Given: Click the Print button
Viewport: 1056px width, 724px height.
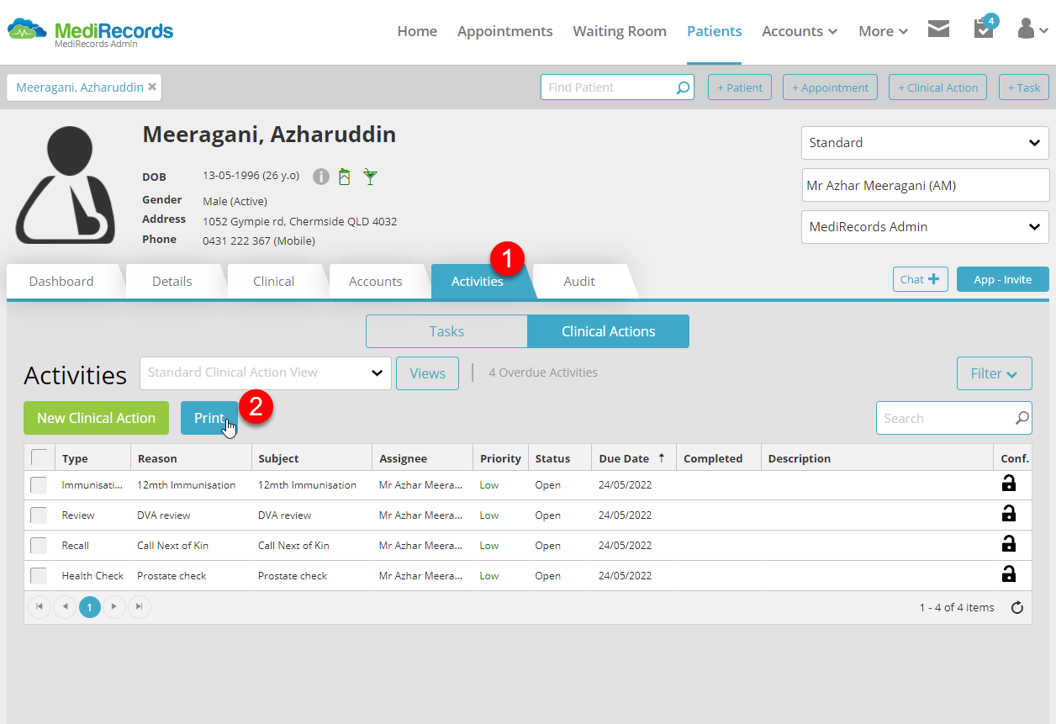Looking at the screenshot, I should click(x=209, y=418).
